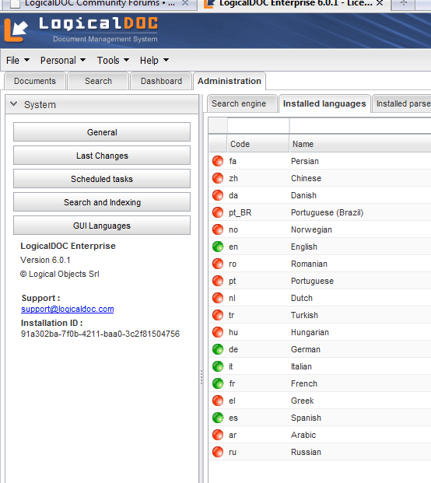Open the File menu
Image resolution: width=431 pixels, height=483 pixels.
18,61
